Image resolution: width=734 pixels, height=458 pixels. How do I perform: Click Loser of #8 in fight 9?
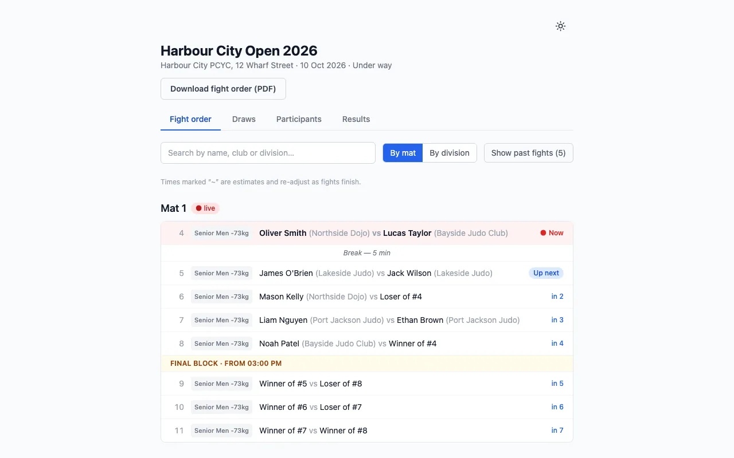[341, 384]
